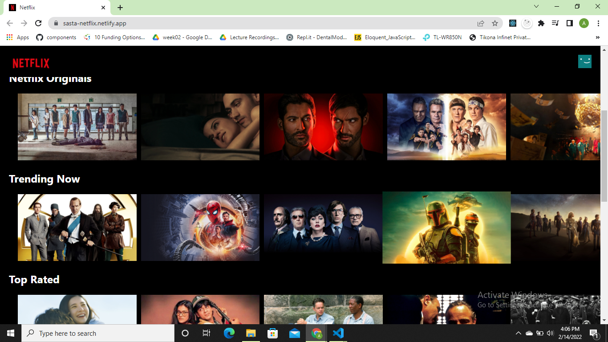The image size is (608, 342).
Task: Reload the page with the refresh icon
Action: click(38, 23)
